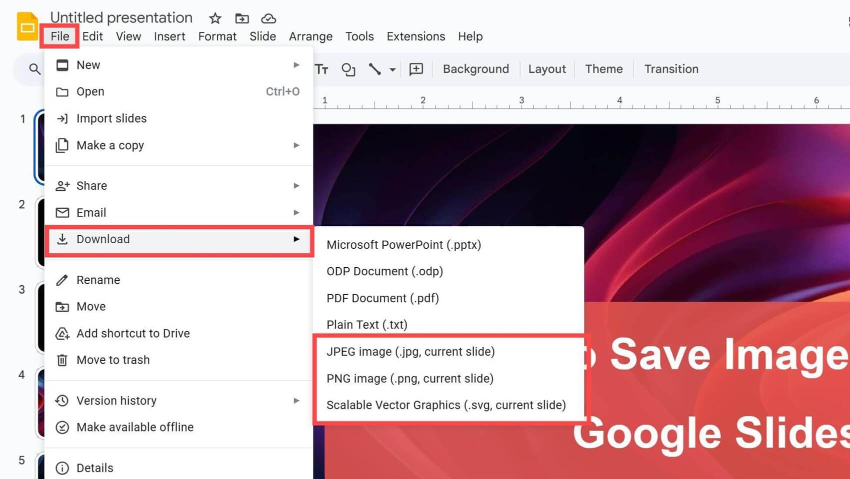Click the Rename pencil icon
Image resolution: width=850 pixels, height=479 pixels.
[x=62, y=280]
